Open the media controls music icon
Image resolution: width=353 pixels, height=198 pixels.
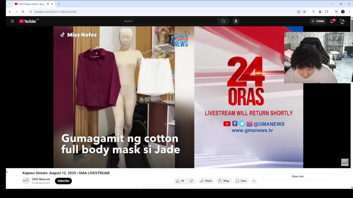[x=336, y=12]
